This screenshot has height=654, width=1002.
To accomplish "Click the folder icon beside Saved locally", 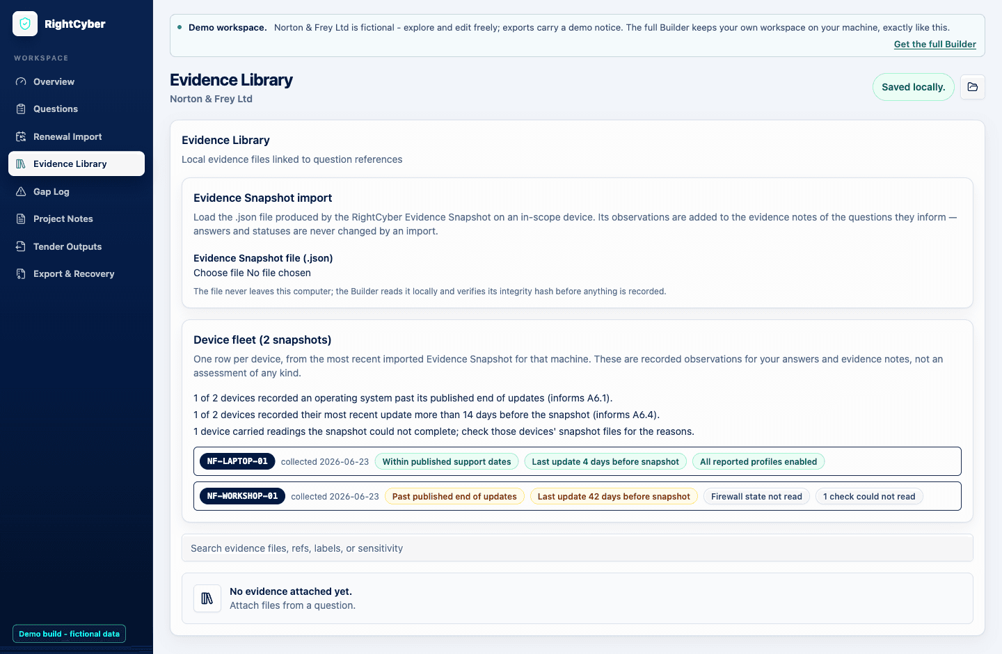I will tap(973, 87).
